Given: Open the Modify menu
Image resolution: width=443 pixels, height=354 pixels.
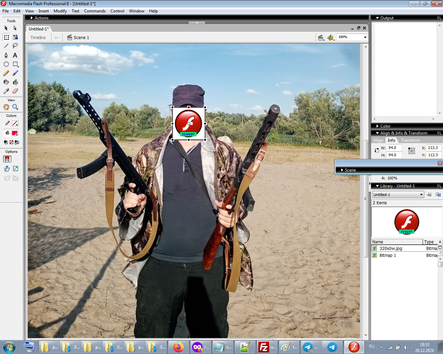Looking at the screenshot, I should (60, 11).
